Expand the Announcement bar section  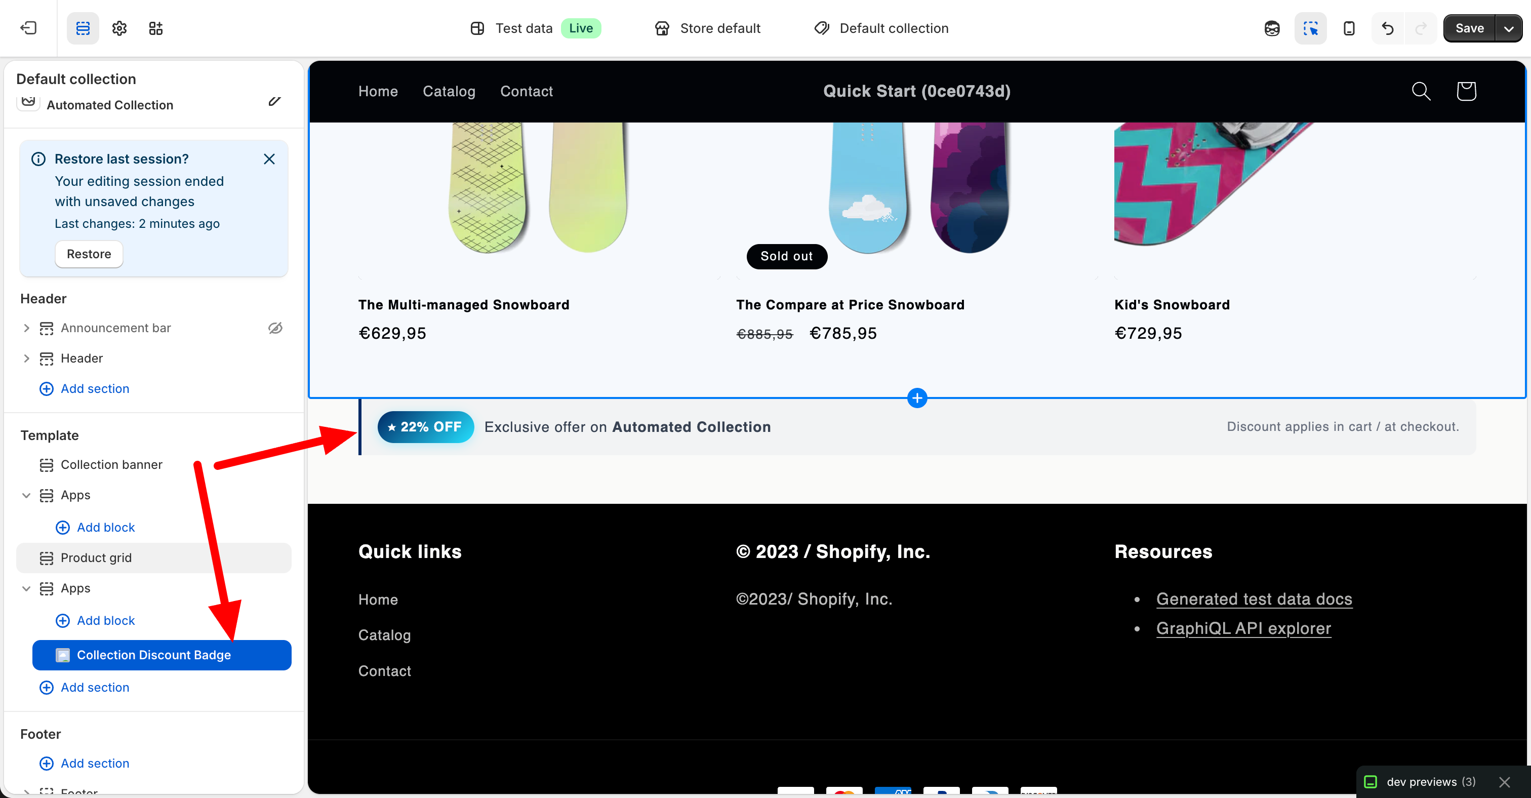26,328
